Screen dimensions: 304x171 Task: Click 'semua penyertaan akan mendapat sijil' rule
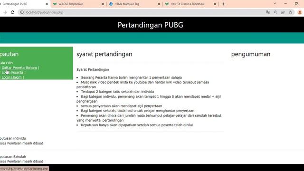122,106
